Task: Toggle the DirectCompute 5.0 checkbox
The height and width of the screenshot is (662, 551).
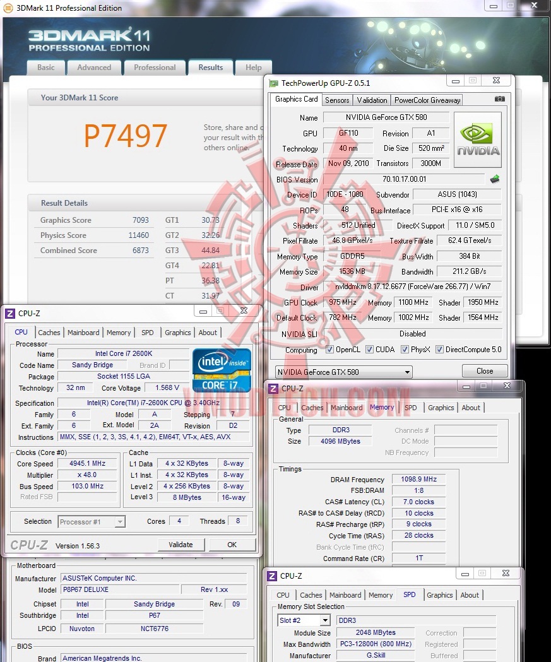Action: click(x=439, y=349)
